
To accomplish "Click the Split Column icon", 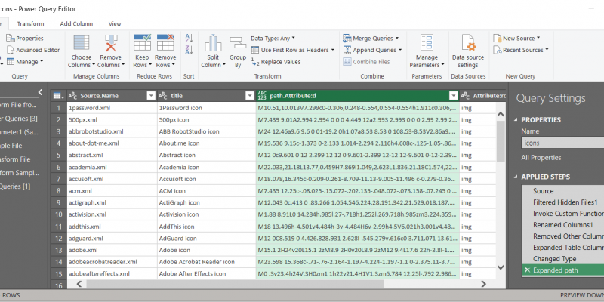I will 213,43.
